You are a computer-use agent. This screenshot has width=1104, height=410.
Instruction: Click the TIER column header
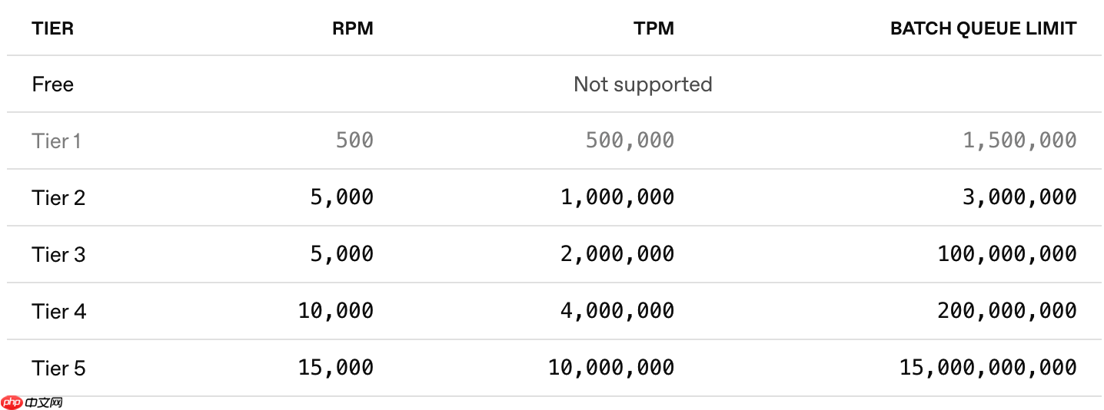click(53, 29)
